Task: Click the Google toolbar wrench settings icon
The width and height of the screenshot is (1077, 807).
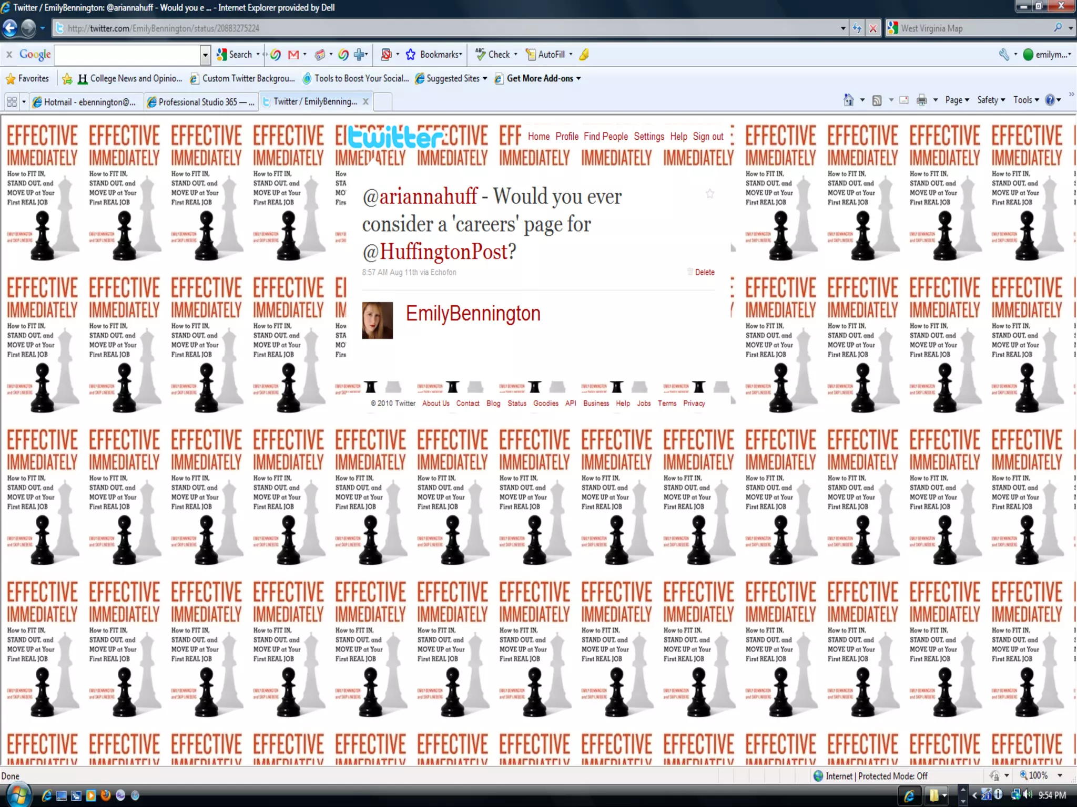Action: 1004,55
